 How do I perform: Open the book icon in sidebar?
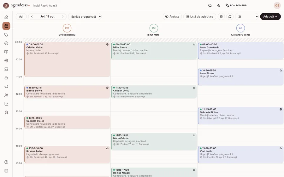(x=6, y=52)
